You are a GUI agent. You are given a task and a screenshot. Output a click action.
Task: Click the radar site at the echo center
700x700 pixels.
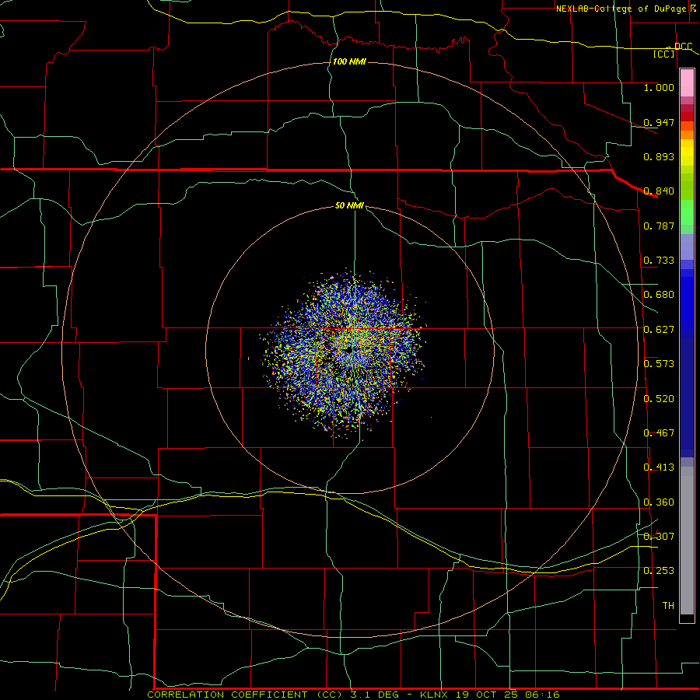349,351
